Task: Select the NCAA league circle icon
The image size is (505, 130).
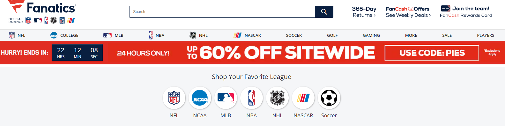Action: click(200, 98)
